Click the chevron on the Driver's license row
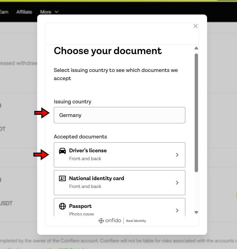The height and width of the screenshot is (249, 237). pyautogui.click(x=177, y=155)
